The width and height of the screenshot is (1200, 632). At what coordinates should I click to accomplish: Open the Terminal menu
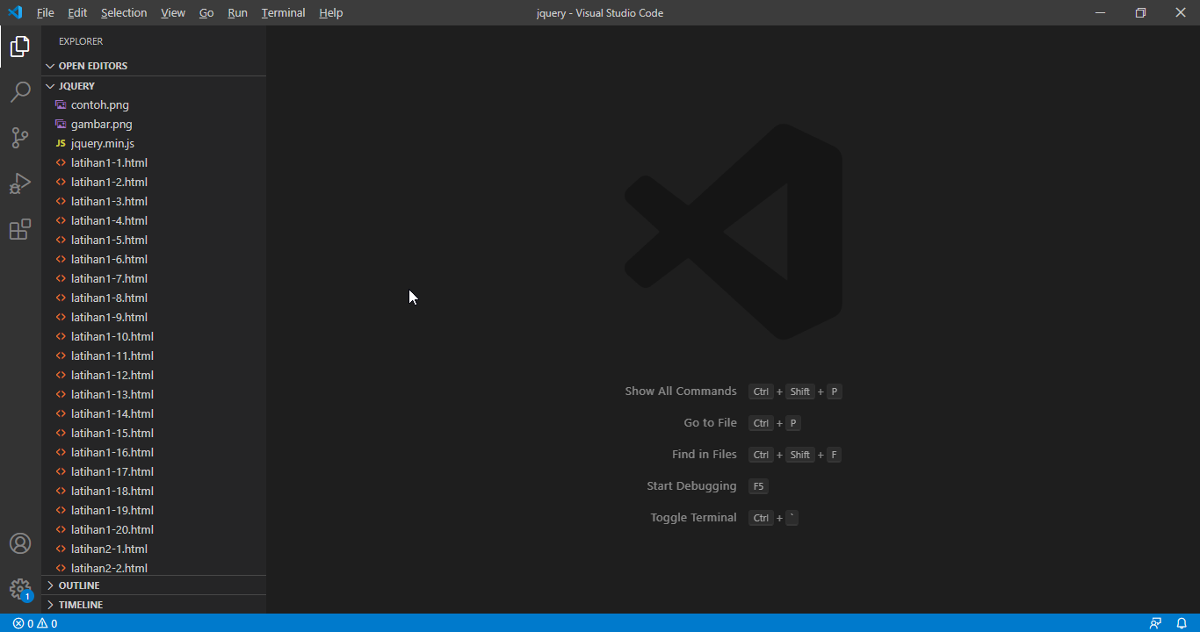click(x=284, y=13)
